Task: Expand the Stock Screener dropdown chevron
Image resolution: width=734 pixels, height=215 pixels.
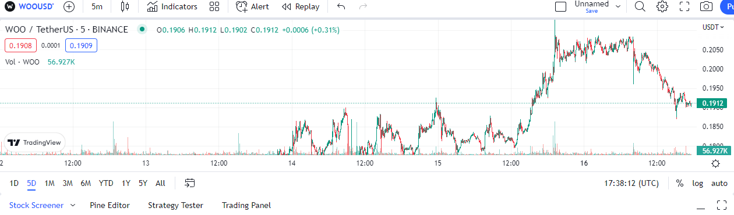Action: pyautogui.click(x=73, y=205)
